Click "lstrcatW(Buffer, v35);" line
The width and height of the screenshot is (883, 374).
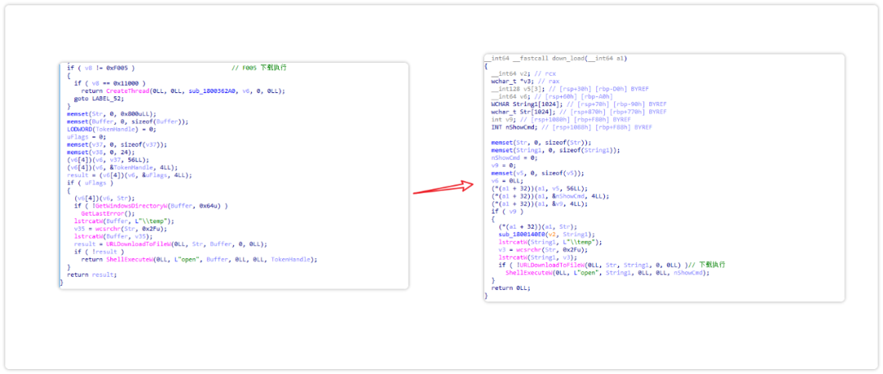pos(113,237)
